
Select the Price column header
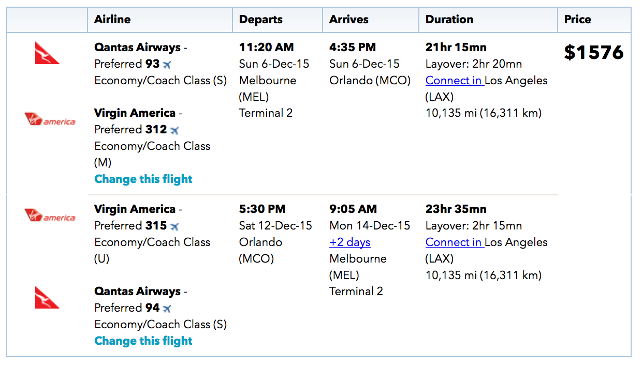coord(578,20)
